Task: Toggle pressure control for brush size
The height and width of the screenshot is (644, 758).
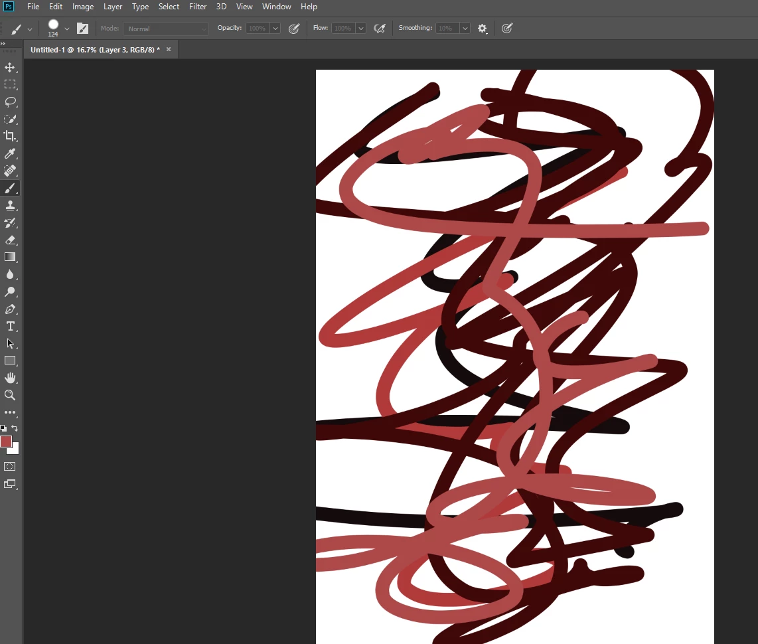Action: (506, 29)
